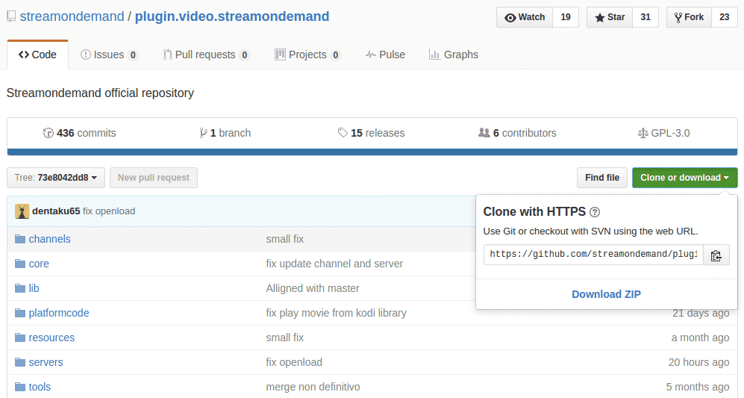Click the Download ZIP link

[x=606, y=294]
